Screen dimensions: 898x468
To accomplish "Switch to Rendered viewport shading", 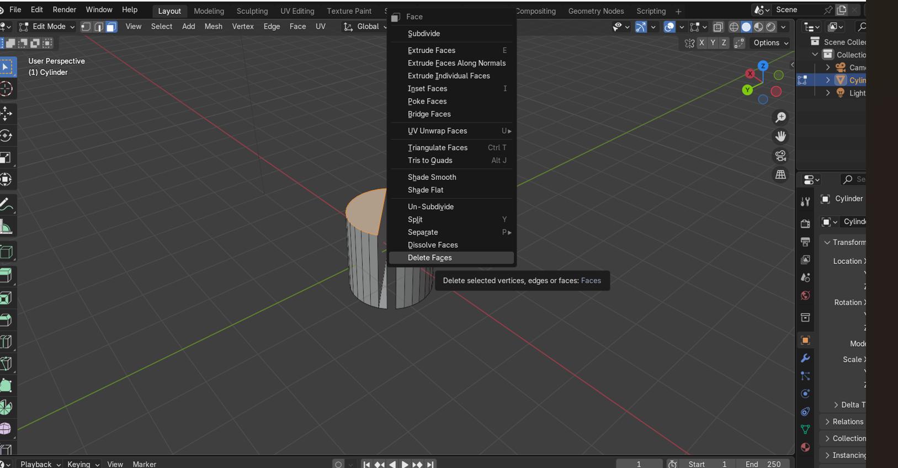I will 771,26.
